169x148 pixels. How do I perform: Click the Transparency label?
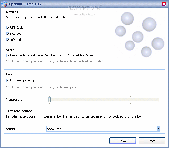[15, 100]
